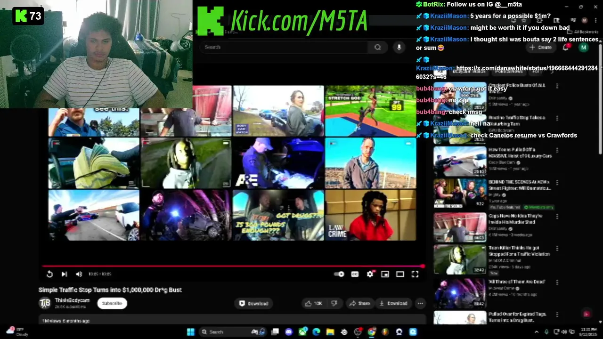The height and width of the screenshot is (339, 603).
Task: Open the weather widget in taskbar
Action: click(16, 331)
